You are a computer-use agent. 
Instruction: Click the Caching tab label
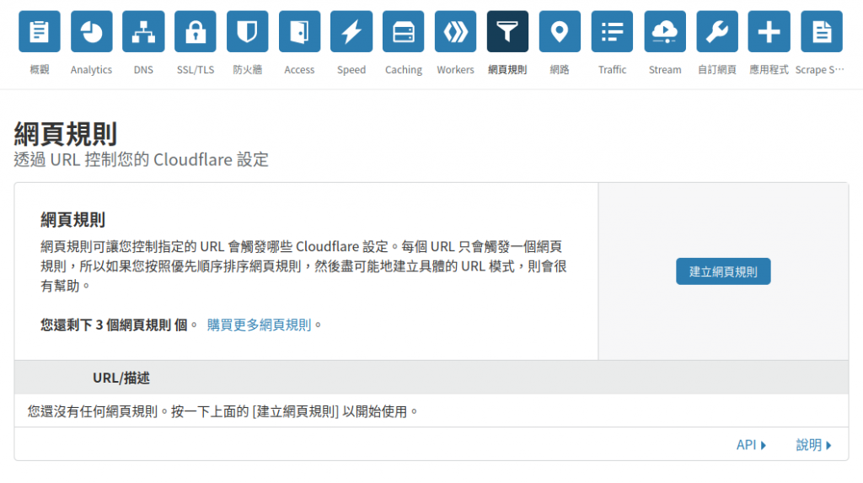404,70
